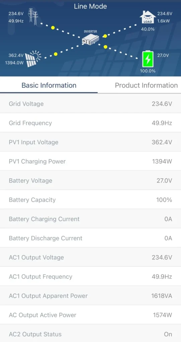Click the yellow dot on battery line

tap(106, 47)
